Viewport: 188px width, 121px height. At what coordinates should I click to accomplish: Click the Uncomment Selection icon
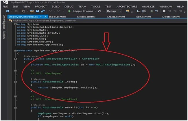[x=157, y=11]
